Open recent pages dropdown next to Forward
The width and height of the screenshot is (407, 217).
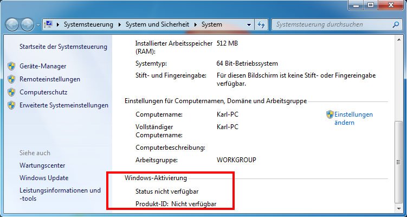(x=38, y=25)
